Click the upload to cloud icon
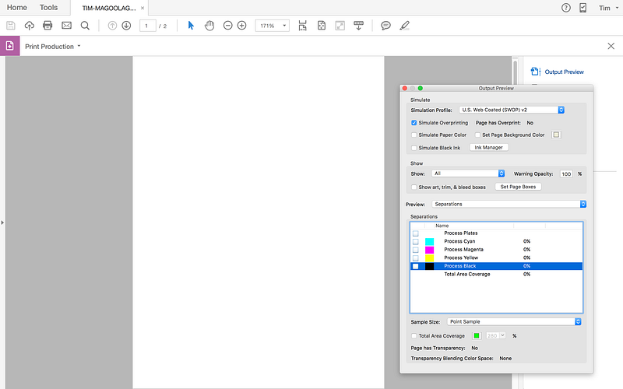 tap(29, 26)
